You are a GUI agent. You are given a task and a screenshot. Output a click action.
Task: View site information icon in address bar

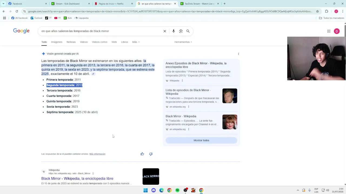25,11
